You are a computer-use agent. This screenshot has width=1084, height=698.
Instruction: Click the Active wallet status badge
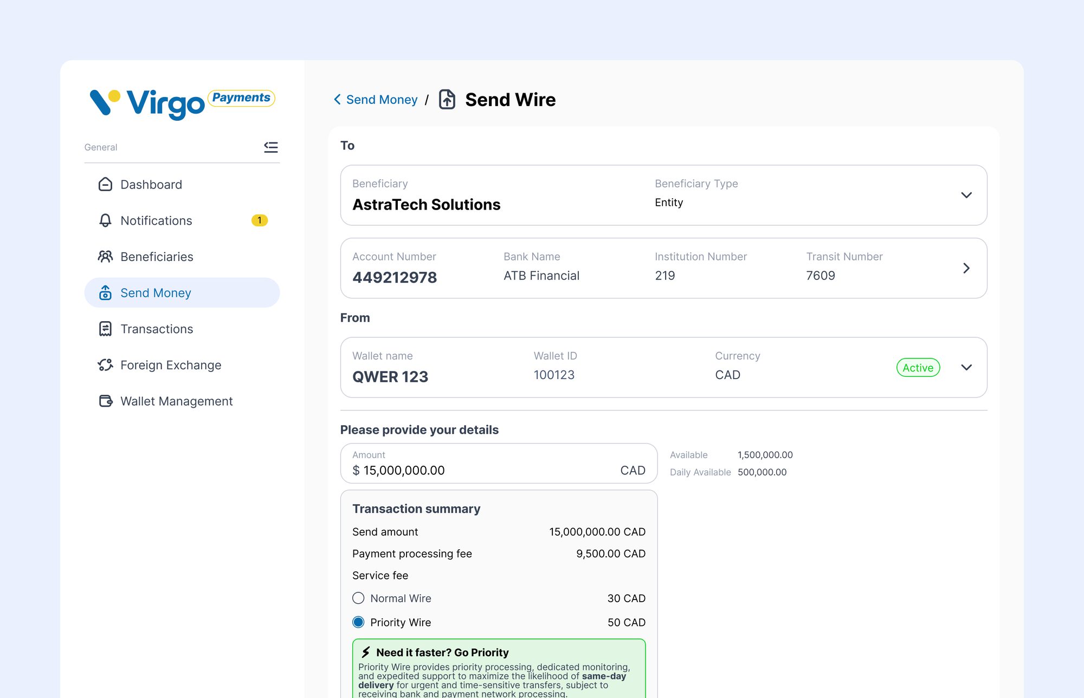click(918, 368)
